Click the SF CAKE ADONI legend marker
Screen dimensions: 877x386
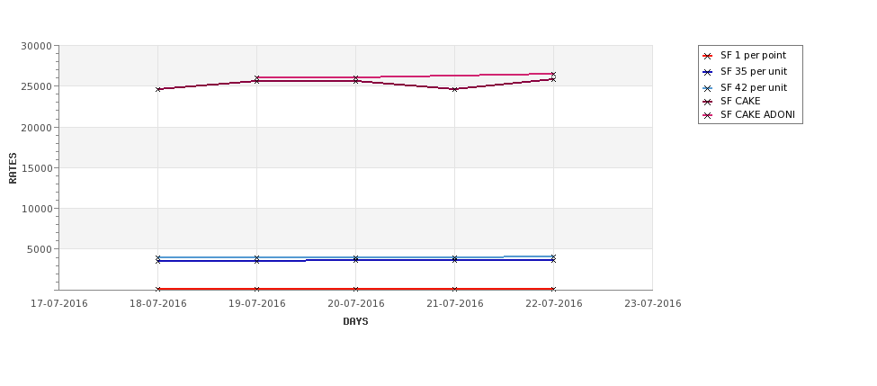(708, 115)
